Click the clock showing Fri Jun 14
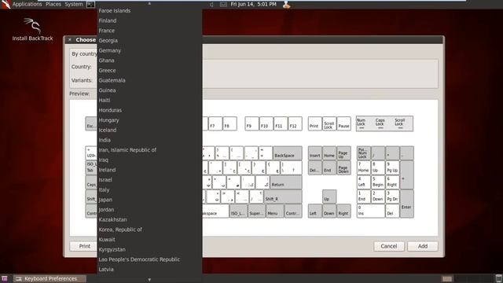Screen dimensions: 503x283 coord(253,4)
